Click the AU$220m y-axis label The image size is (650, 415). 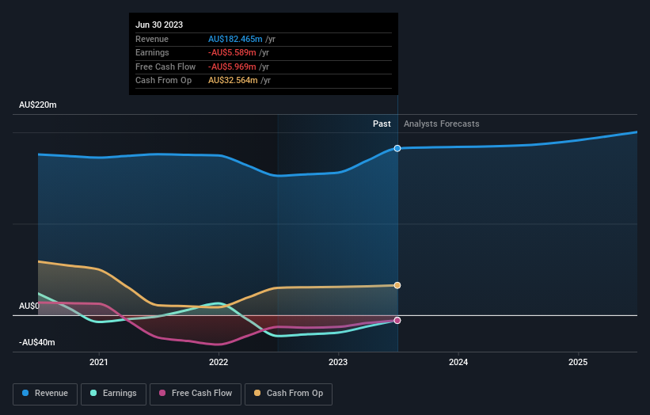point(38,105)
